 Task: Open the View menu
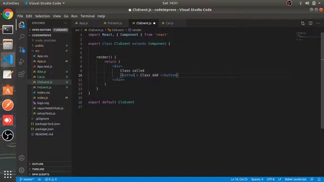[57, 16]
